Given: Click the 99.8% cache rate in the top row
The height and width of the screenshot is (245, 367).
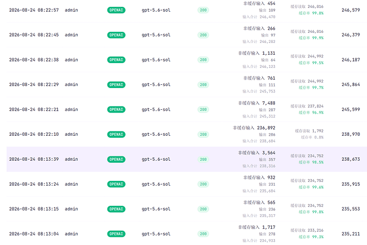Looking at the screenshot, I should [x=318, y=13].
